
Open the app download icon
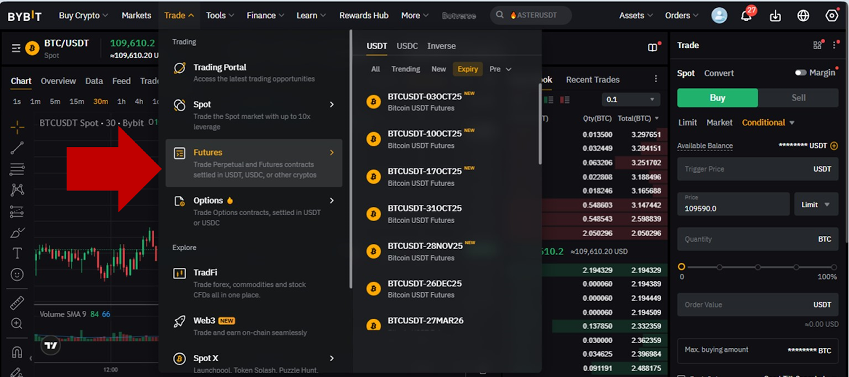[775, 16]
